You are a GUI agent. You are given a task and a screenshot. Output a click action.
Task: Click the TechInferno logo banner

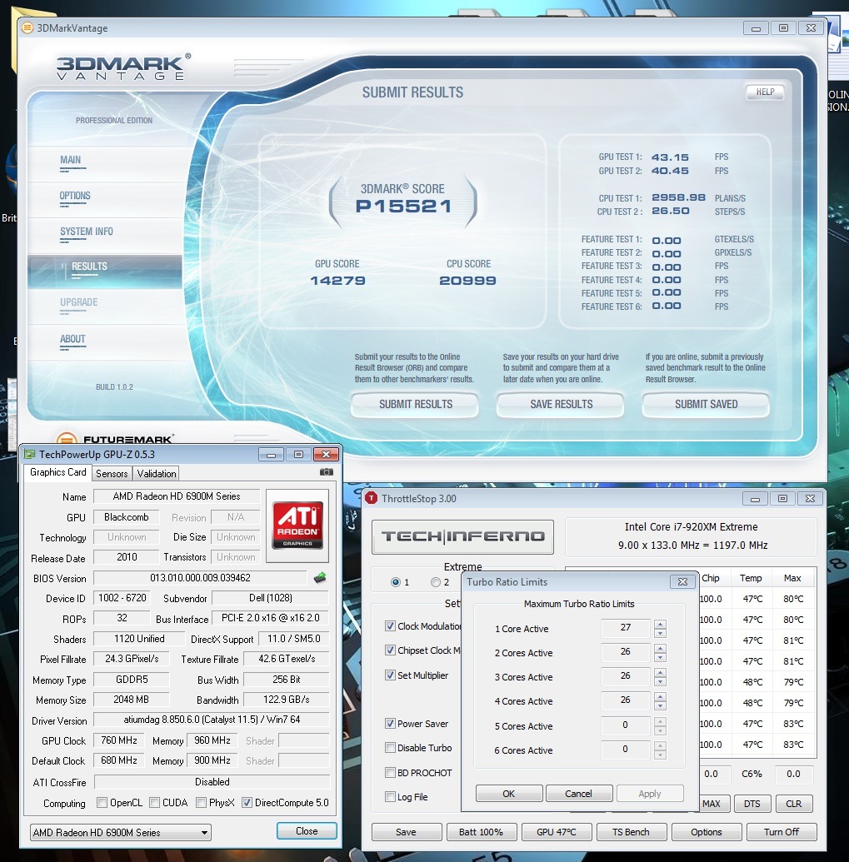[x=462, y=536]
